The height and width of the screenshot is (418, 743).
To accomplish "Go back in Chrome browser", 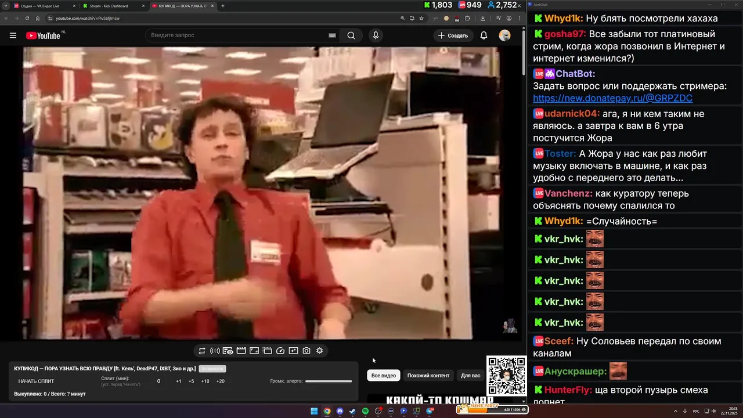I will pos(6,18).
